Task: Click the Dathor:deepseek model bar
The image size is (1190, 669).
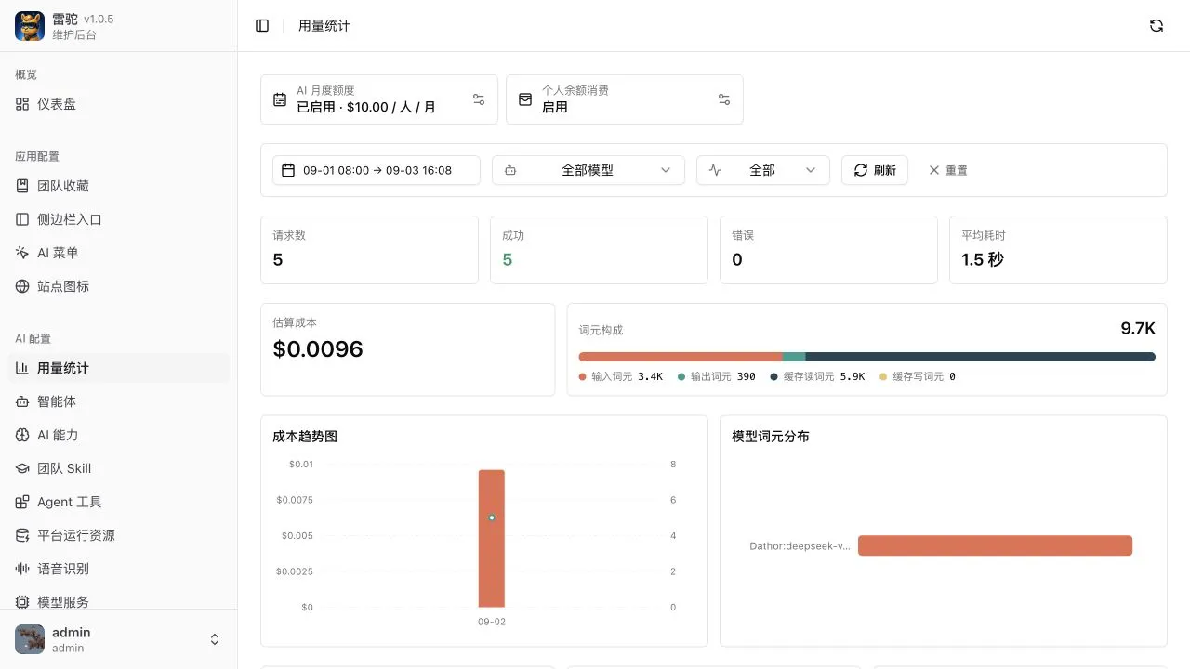Action: pos(995,546)
